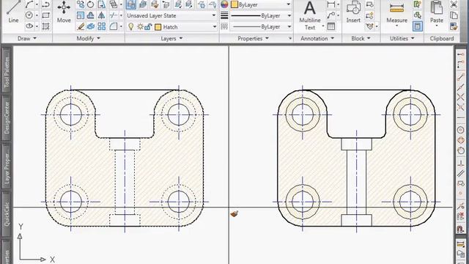Click the UCS X-Y axis icon
469x264 pixels.
tap(35, 243)
